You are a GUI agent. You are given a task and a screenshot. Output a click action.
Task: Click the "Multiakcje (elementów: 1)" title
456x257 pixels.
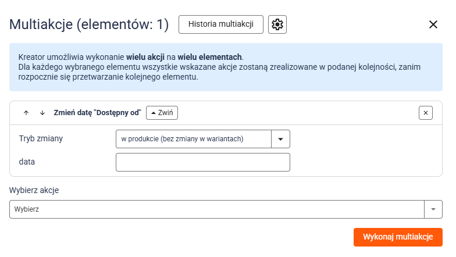89,24
